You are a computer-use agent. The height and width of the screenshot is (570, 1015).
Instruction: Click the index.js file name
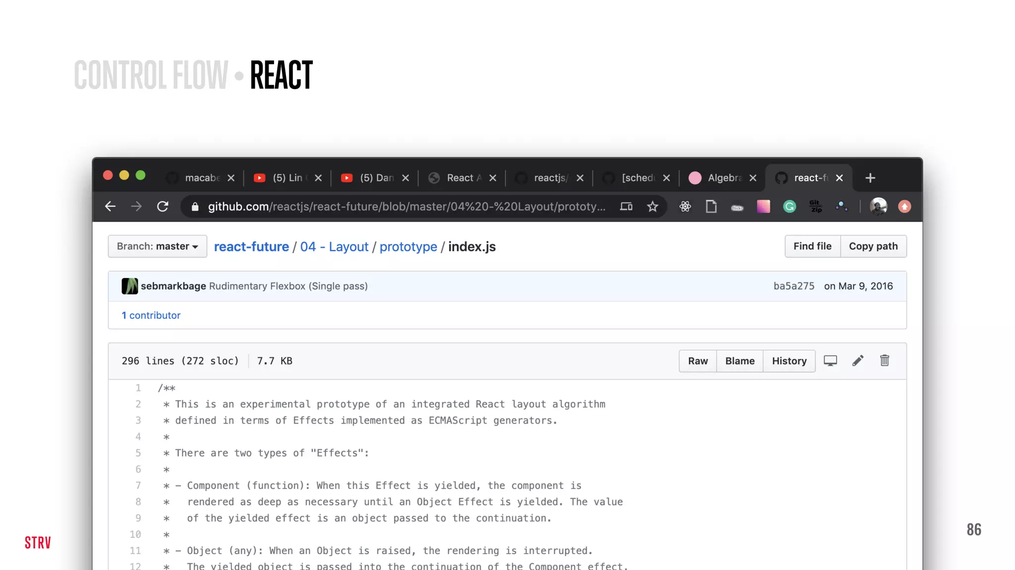472,246
